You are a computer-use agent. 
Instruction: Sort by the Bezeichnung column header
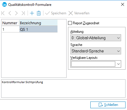click(38, 23)
